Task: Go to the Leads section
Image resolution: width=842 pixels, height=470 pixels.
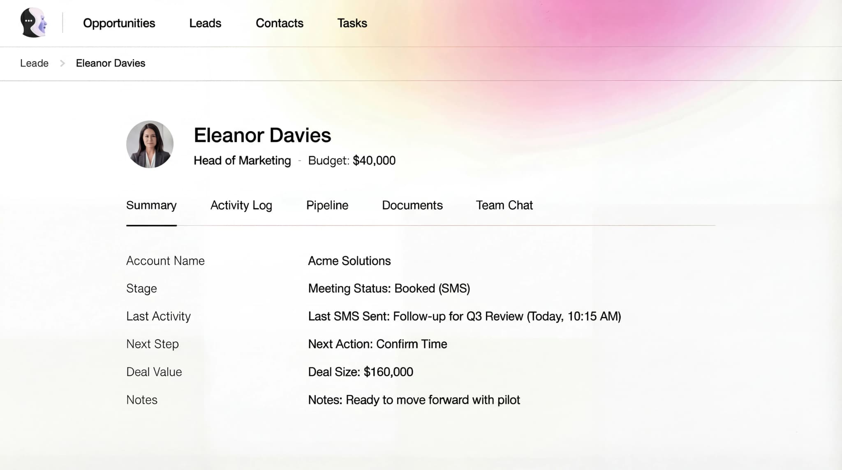Action: 205,23
